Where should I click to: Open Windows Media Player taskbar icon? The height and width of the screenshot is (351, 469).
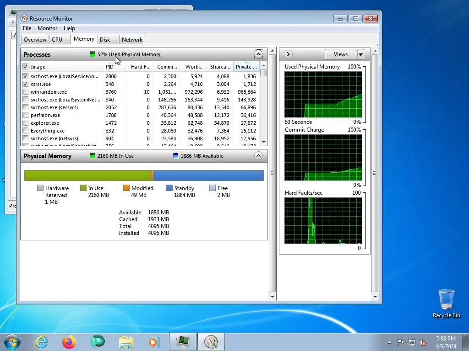click(x=154, y=342)
